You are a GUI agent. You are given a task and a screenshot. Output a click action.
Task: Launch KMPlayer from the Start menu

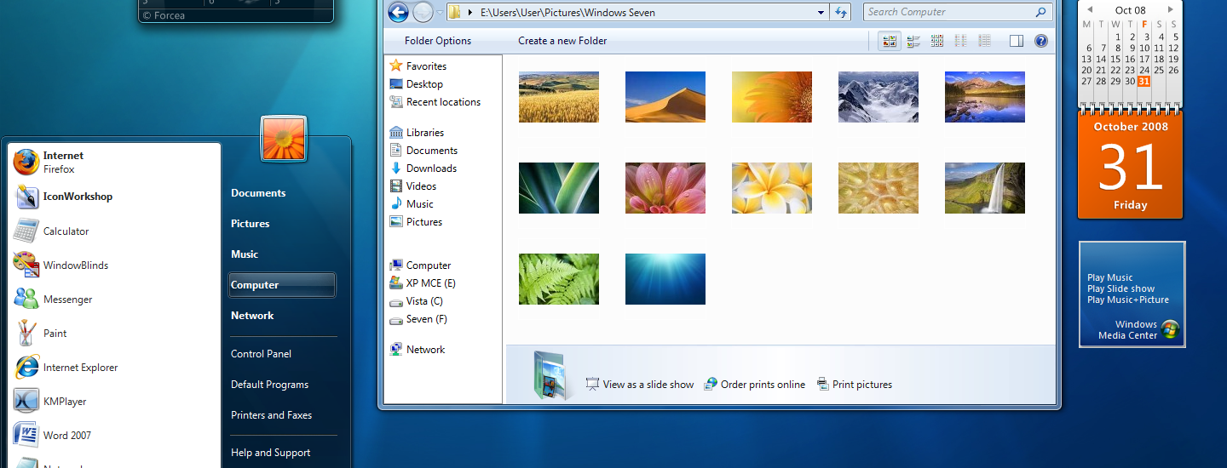tap(64, 402)
